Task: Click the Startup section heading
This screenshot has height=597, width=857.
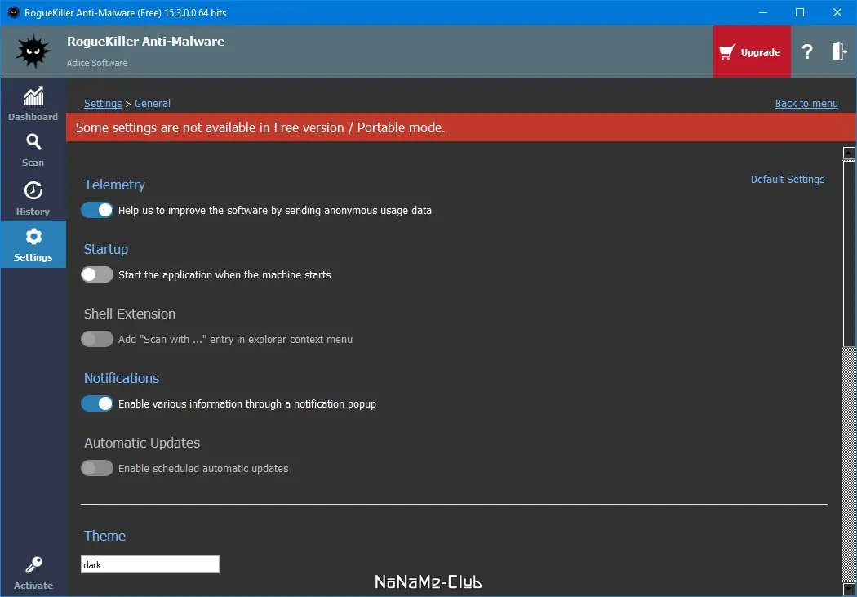Action: click(x=106, y=249)
